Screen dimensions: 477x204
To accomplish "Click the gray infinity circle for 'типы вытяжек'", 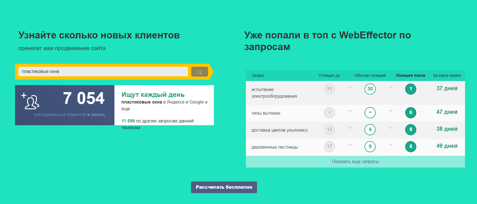I will point(329,113).
